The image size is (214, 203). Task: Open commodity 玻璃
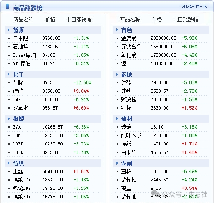tap(126, 127)
